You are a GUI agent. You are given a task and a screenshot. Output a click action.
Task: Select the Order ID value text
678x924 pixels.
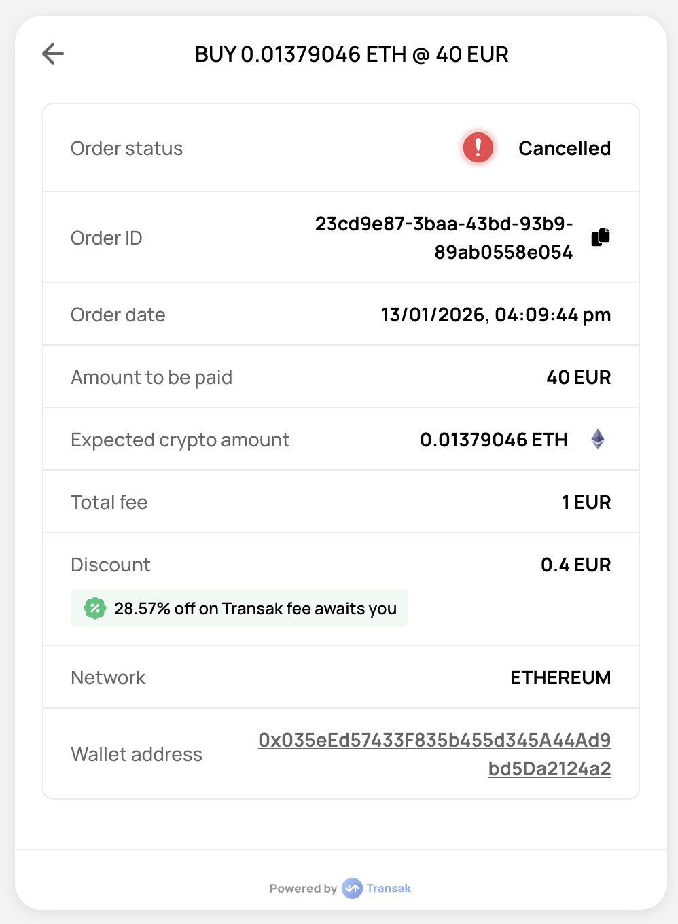(x=444, y=238)
